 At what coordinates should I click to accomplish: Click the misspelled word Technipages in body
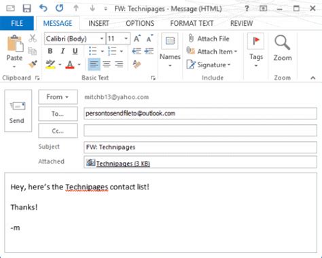(87, 187)
